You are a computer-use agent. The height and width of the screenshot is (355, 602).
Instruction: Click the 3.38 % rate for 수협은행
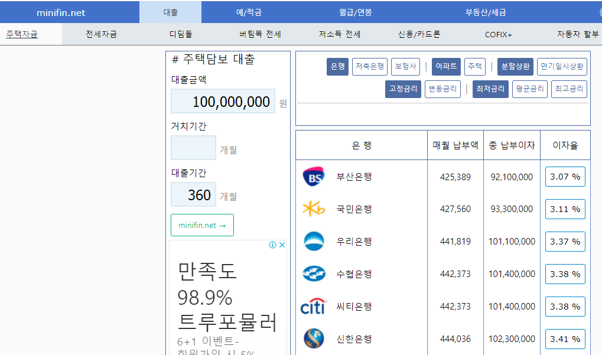[x=565, y=274]
